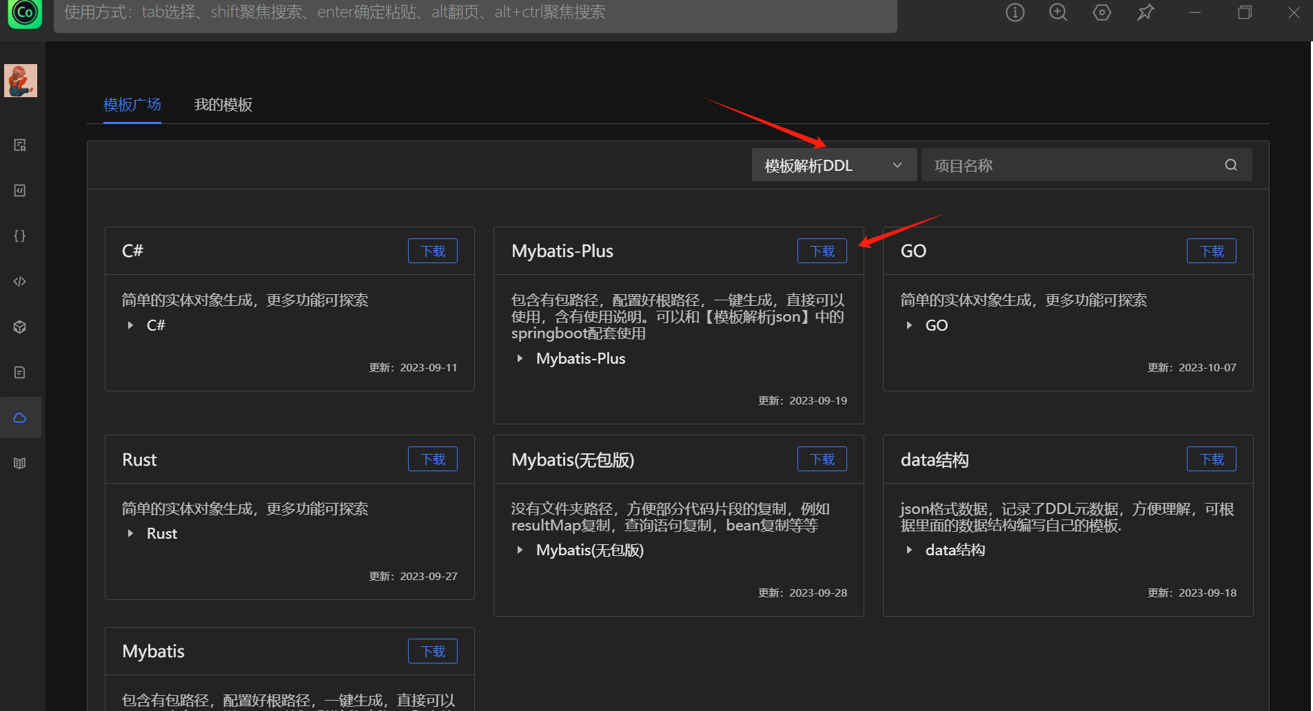The image size is (1313, 711).
Task: Open the note page sidebar icon
Action: (20, 372)
